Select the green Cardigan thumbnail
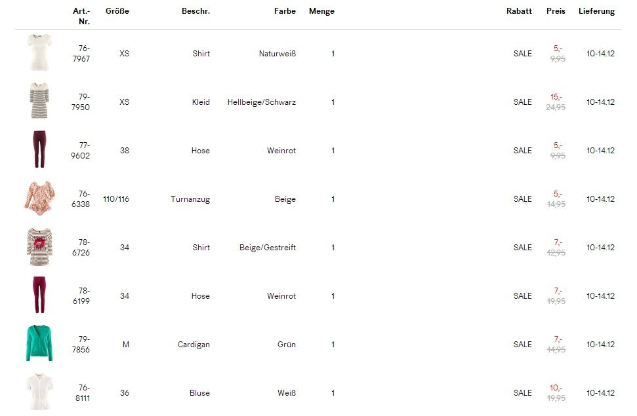The width and height of the screenshot is (637, 416). pos(39,343)
